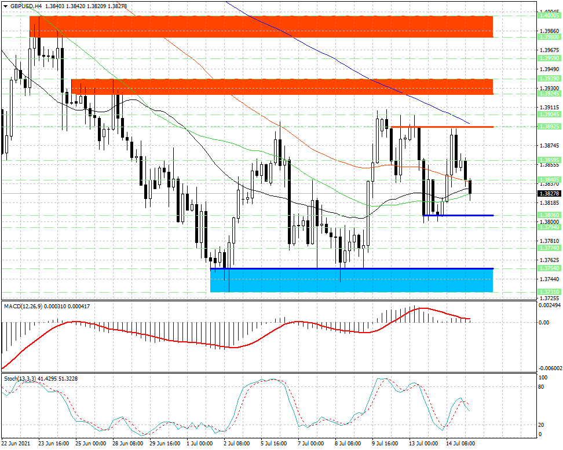
Task: Click the current price label 1.38278
Action: 549,193
